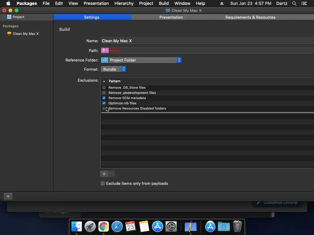Open System Preferences gear icon
314x235 pixels.
pyautogui.click(x=171, y=227)
